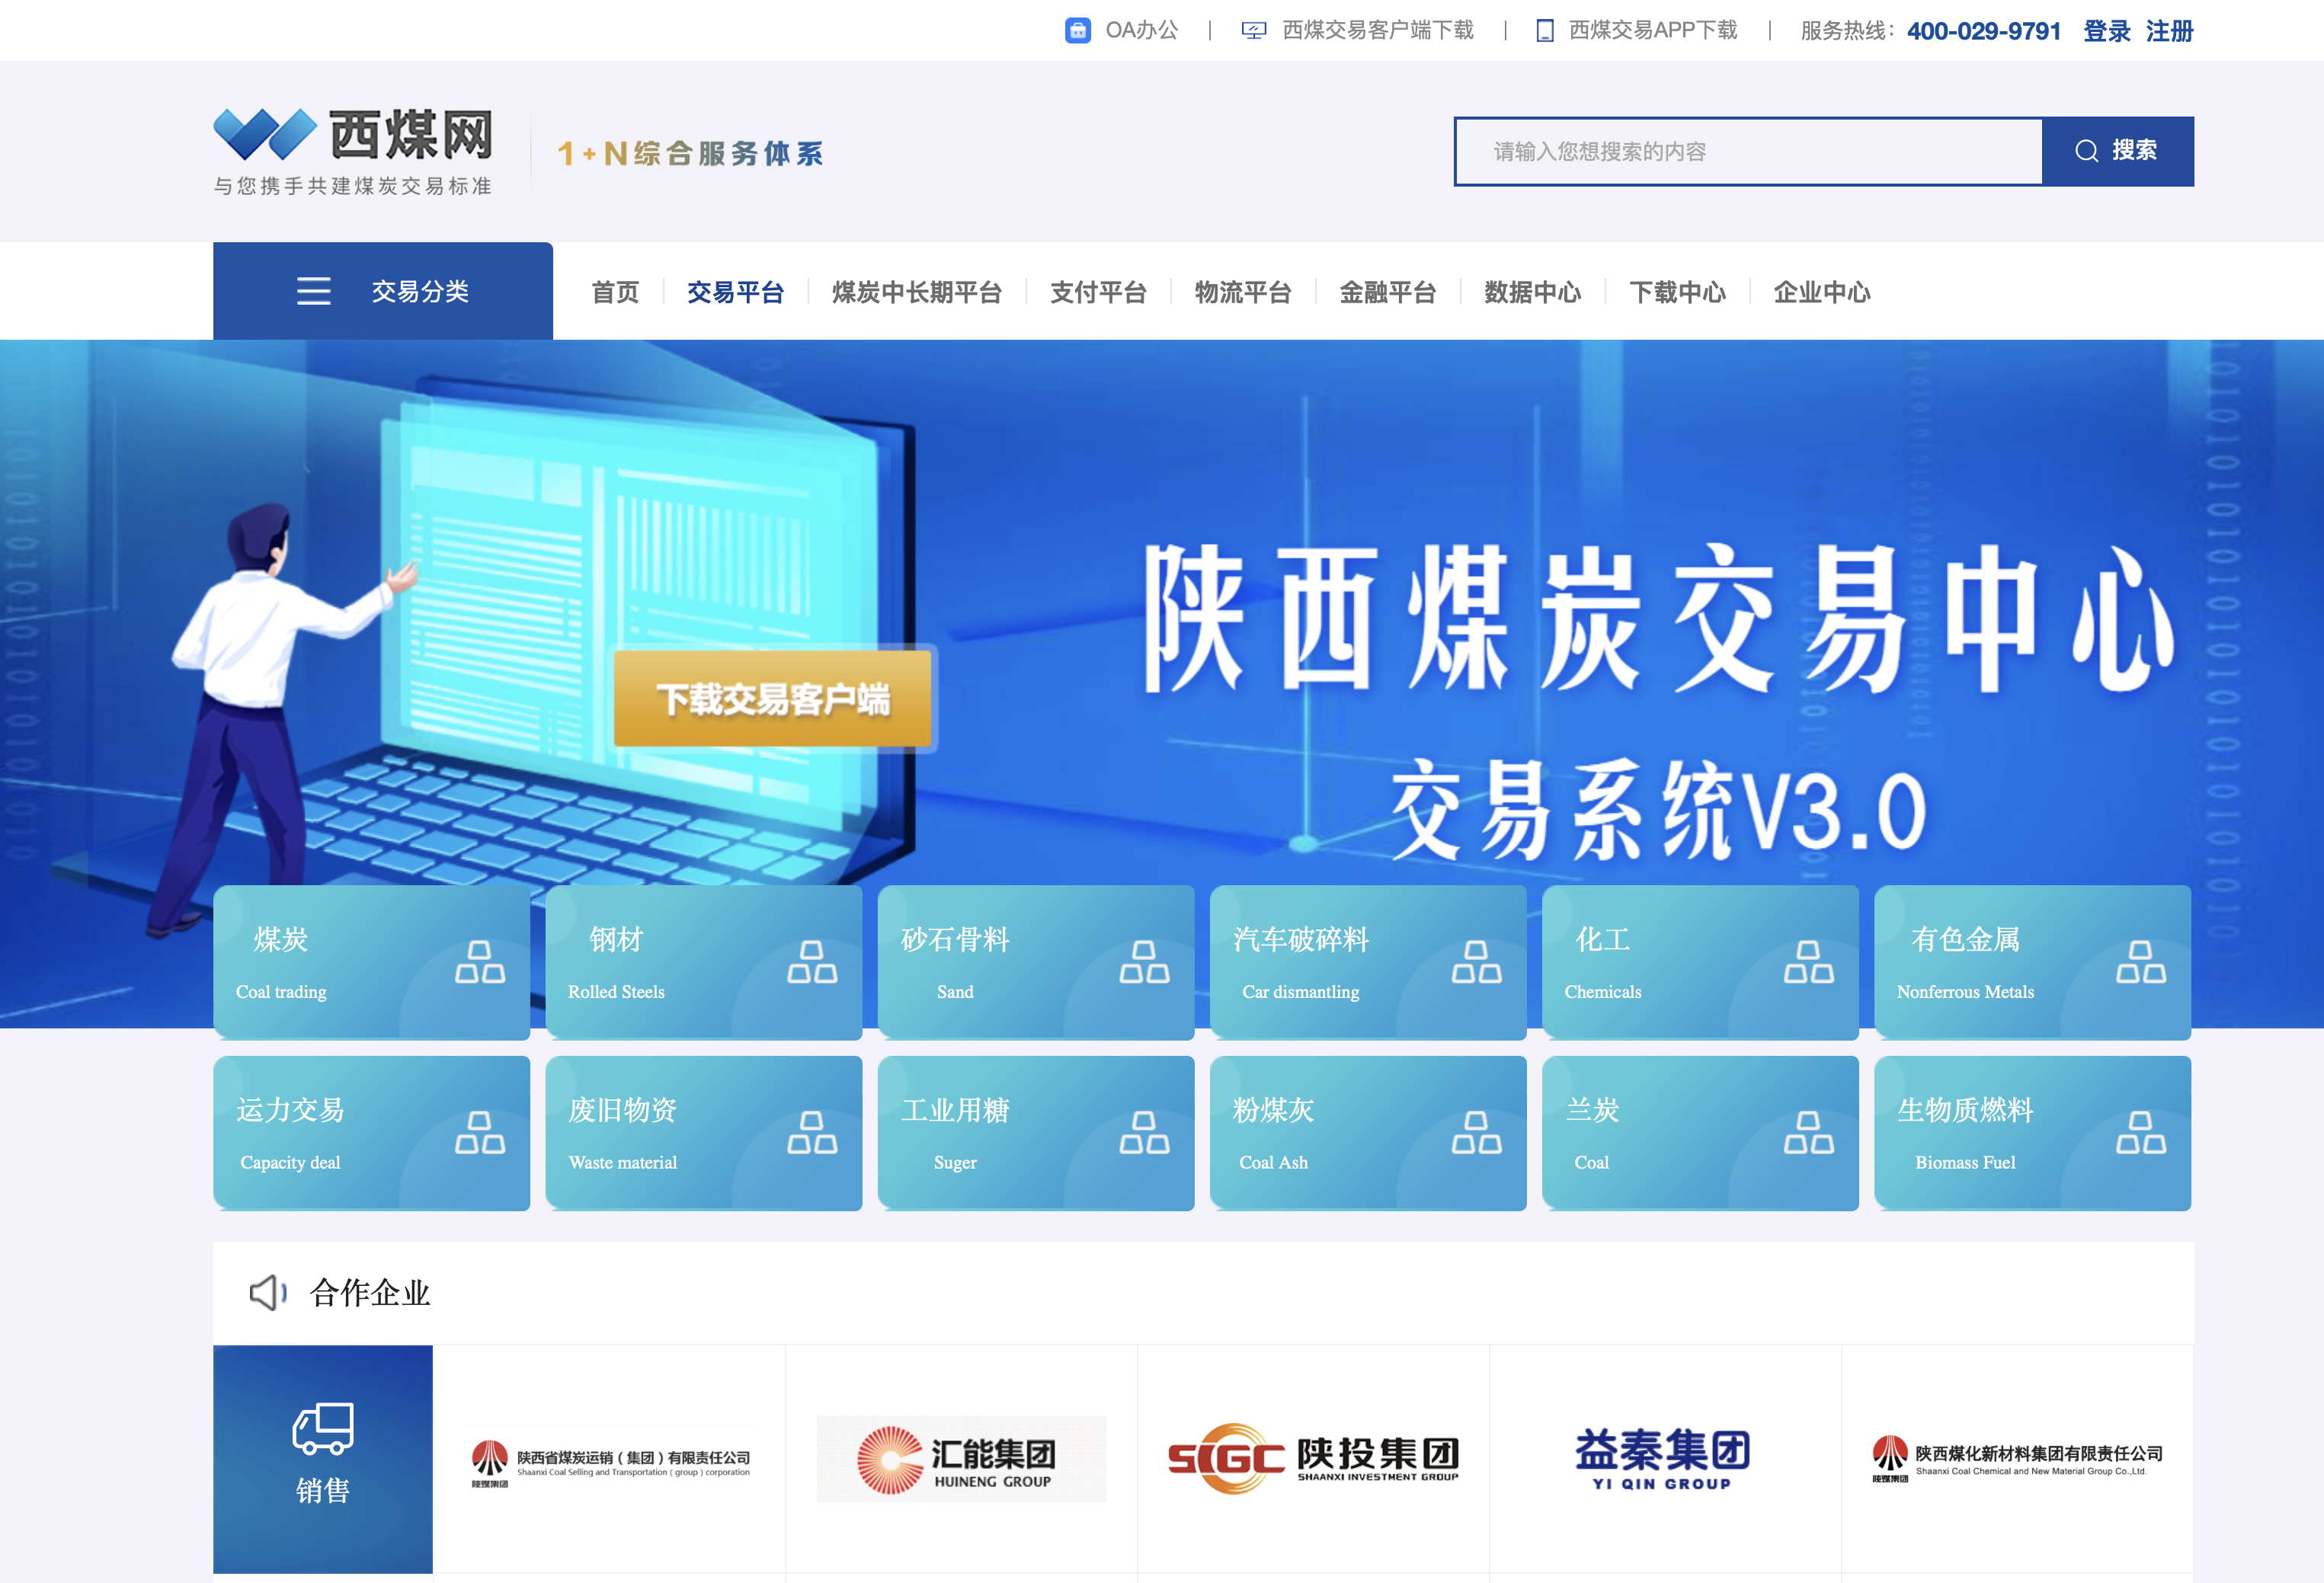Expand the 交易分类 category menu

click(x=420, y=291)
